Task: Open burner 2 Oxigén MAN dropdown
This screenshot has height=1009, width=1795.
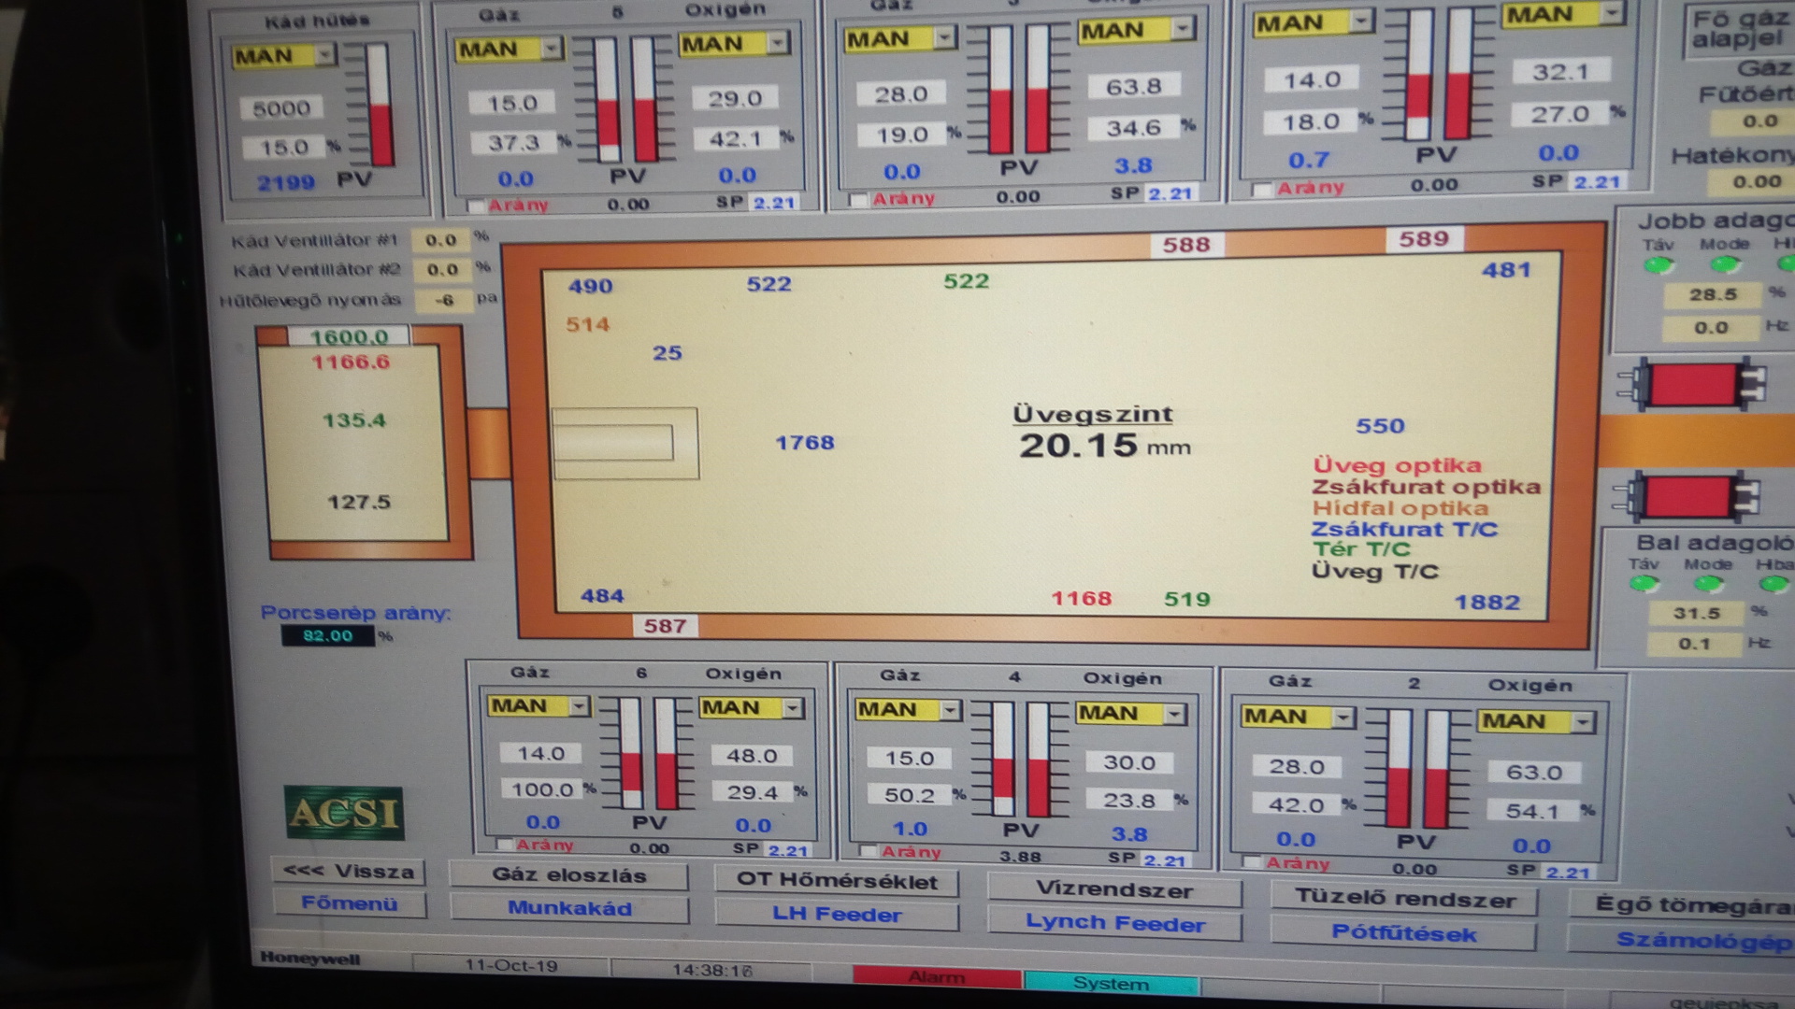Action: 1582,722
